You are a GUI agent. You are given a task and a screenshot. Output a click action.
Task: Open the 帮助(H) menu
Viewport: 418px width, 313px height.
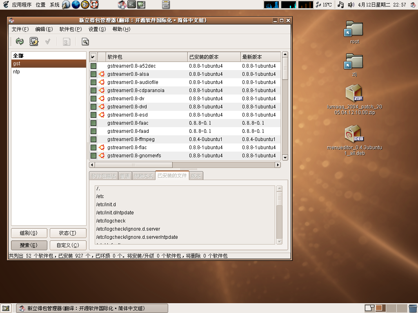(121, 29)
